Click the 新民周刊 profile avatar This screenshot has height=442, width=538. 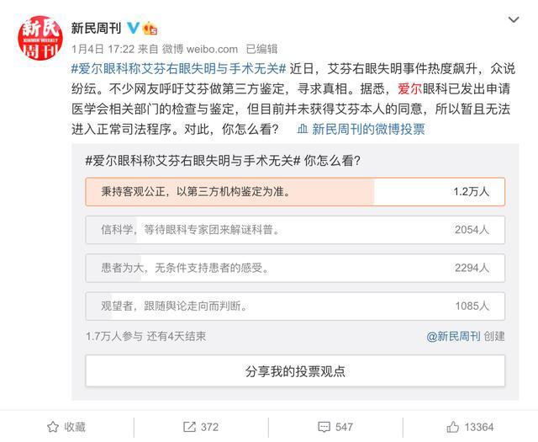tap(40, 38)
